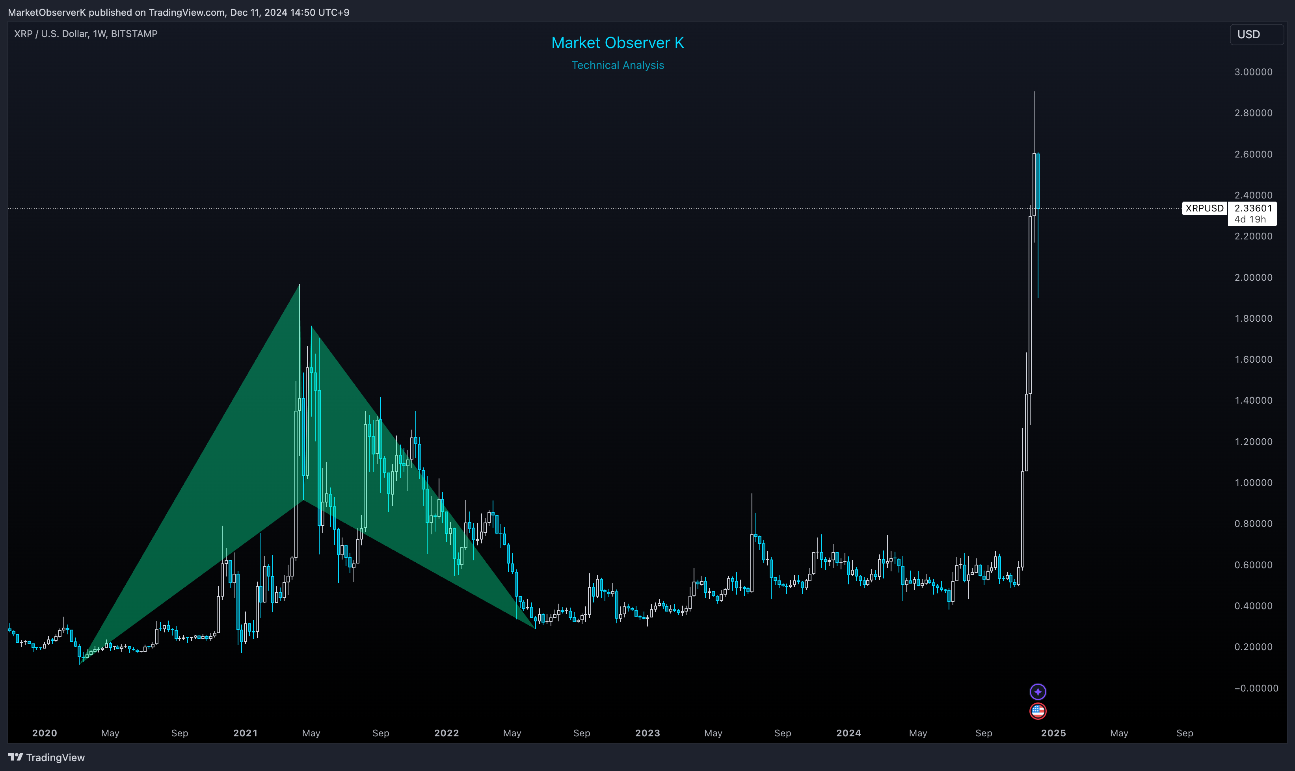Viewport: 1295px width, 771px height.
Task: Click the 2021 time axis label
Action: [x=246, y=732]
